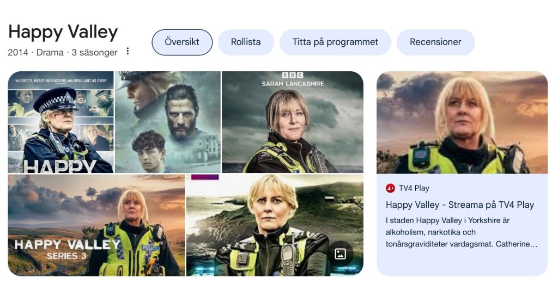Open the Happy Valley Streama på TV4 Play link

coord(460,205)
